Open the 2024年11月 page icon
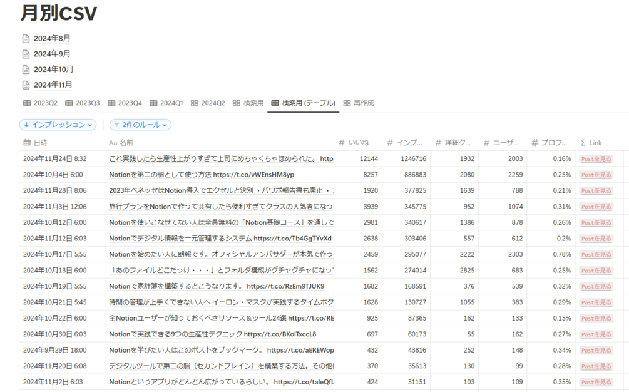The width and height of the screenshot is (629, 392). pos(26,85)
